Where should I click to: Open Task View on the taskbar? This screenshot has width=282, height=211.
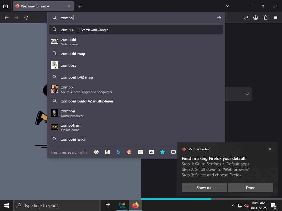tap(108, 206)
